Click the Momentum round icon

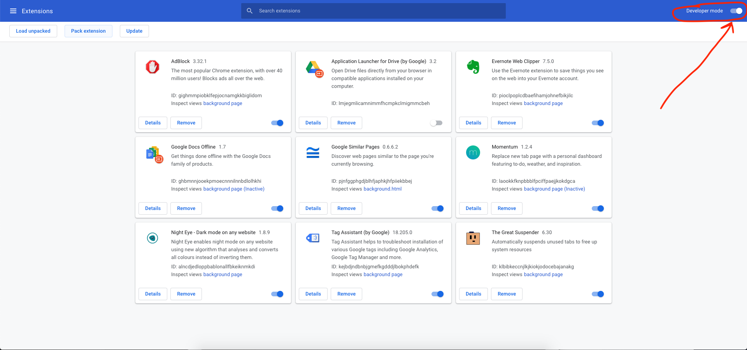point(473,152)
